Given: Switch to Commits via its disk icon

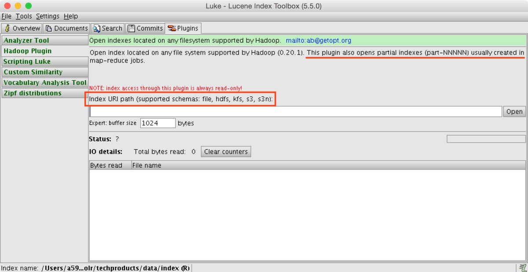Looking at the screenshot, I should [131, 28].
